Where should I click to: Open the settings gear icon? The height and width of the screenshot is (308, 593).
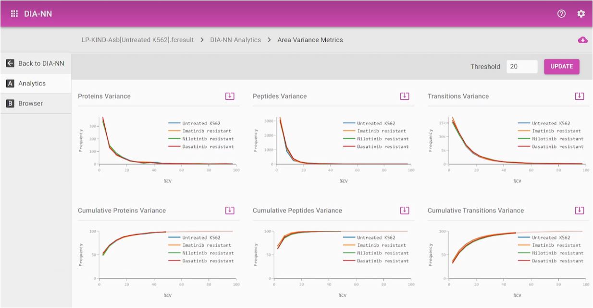581,13
